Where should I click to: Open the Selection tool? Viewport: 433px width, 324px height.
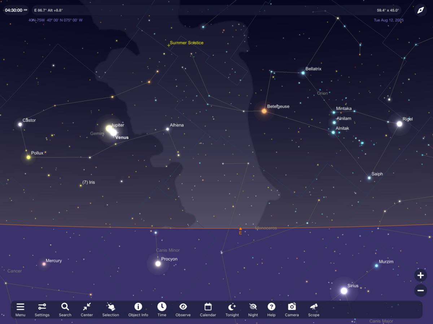[110, 309]
